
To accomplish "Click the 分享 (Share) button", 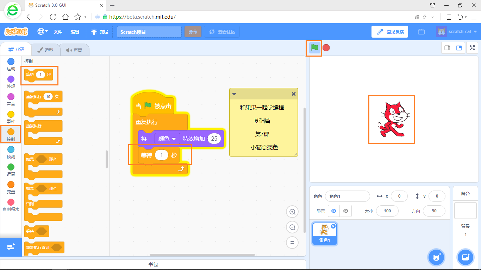I will tap(193, 32).
